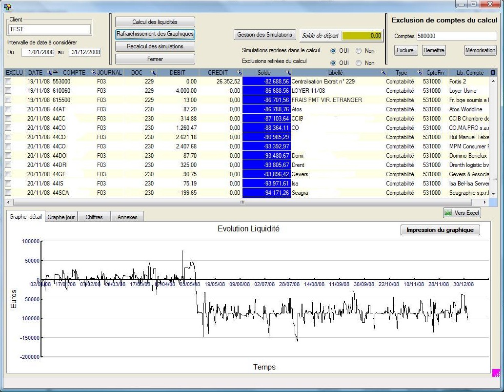Click Solde cell -94.171,26
504x392 pixels.
266,193
